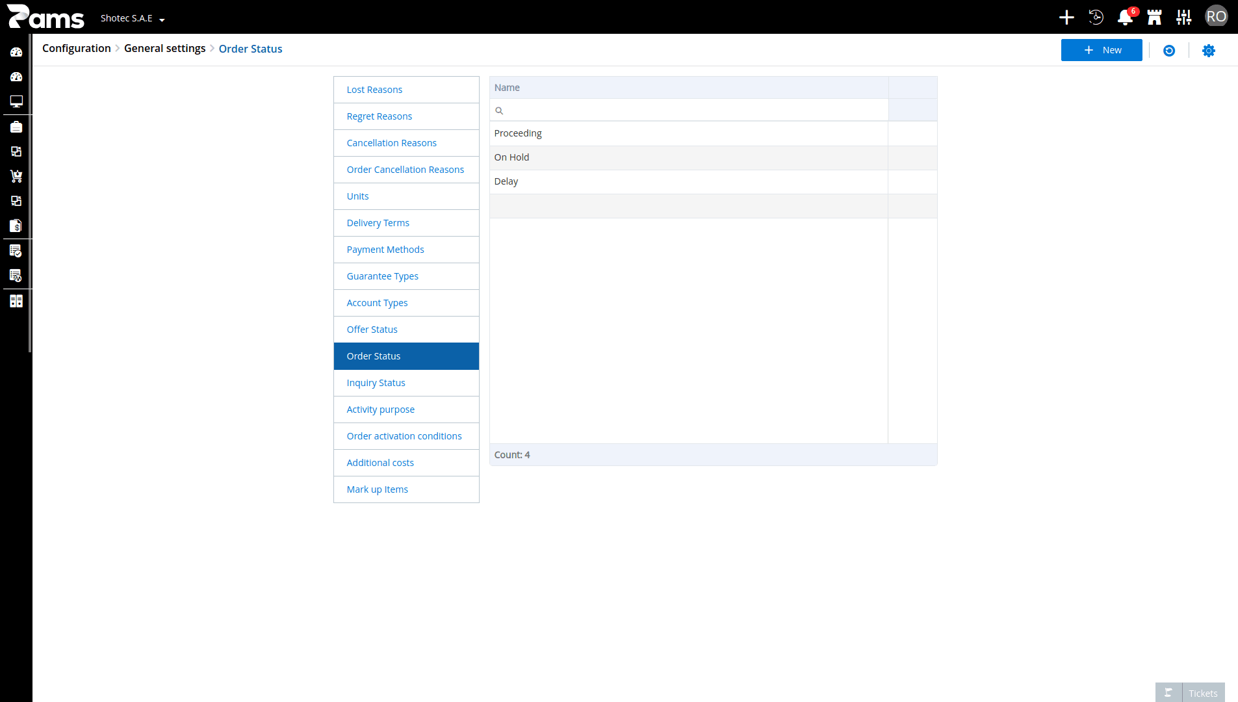Open Cancellation Reasons settings
The height and width of the screenshot is (702, 1238).
[x=406, y=143]
